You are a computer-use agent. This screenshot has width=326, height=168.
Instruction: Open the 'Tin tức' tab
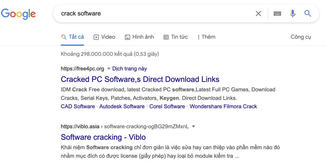click(x=176, y=37)
